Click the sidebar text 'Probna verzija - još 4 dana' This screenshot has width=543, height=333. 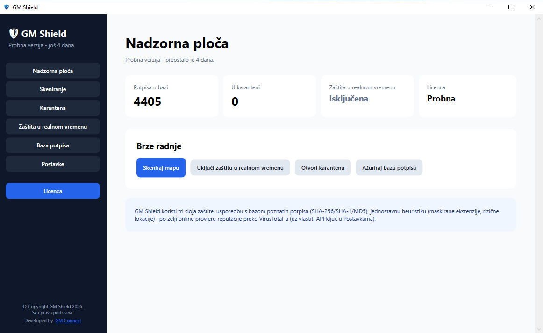(41, 45)
